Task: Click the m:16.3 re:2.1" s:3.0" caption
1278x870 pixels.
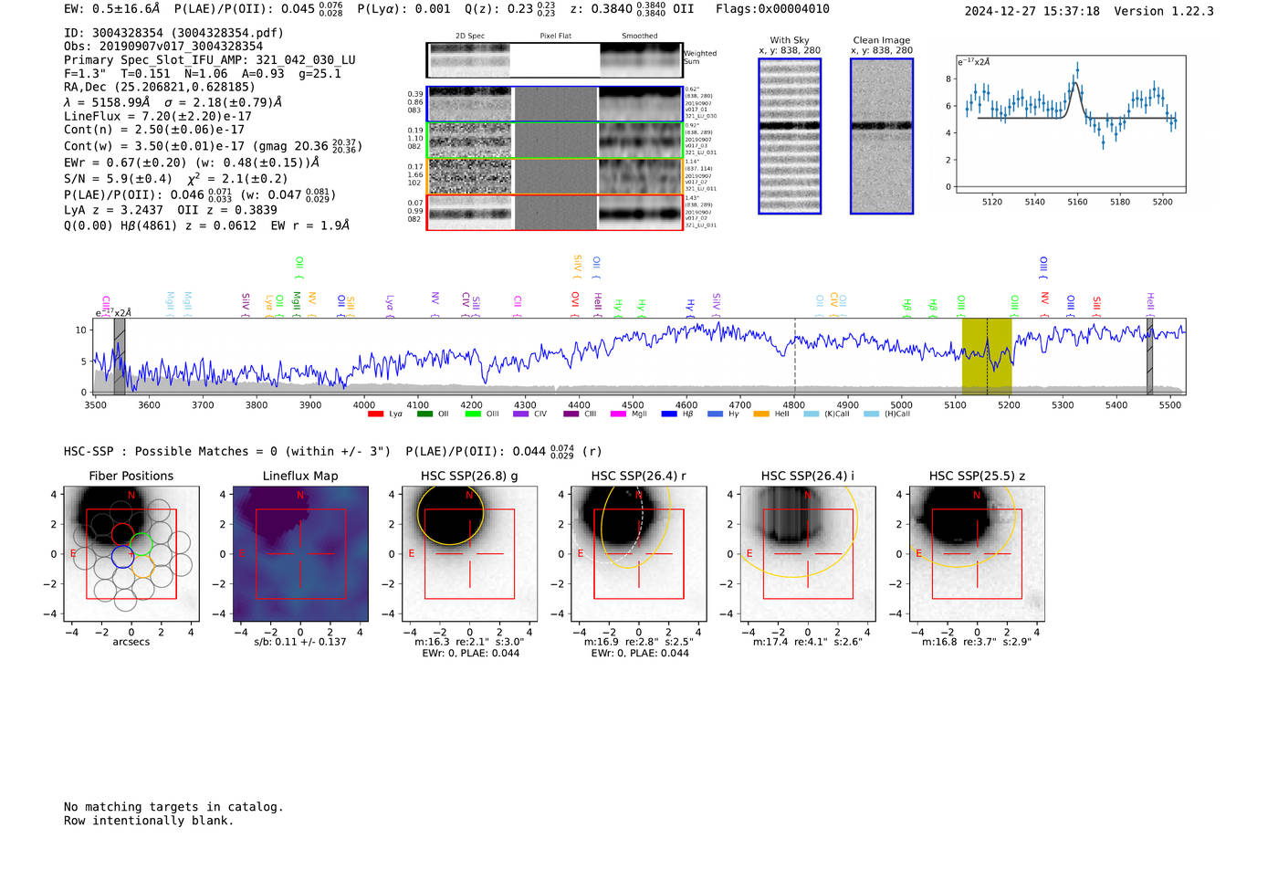Action: coord(469,642)
